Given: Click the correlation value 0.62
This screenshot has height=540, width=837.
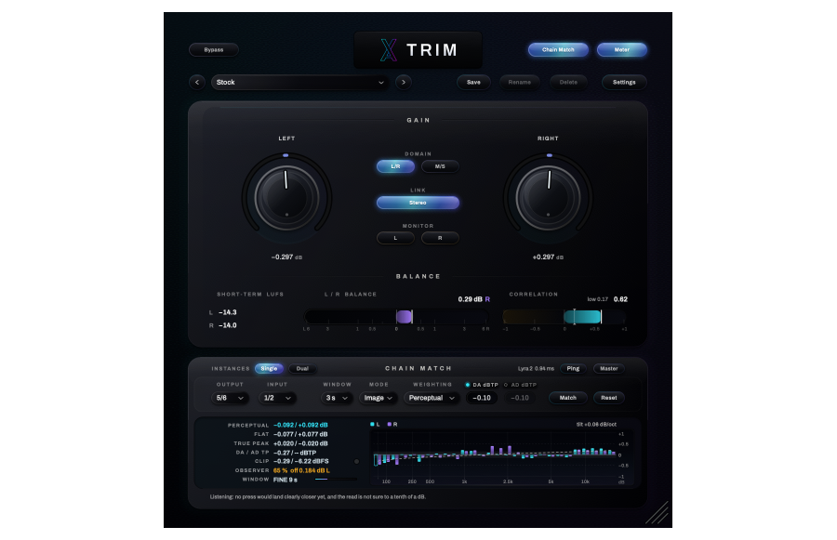Looking at the screenshot, I should coord(621,299).
